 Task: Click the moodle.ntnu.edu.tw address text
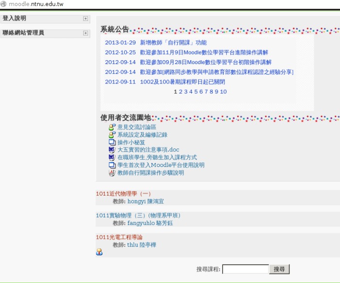tap(36, 4)
